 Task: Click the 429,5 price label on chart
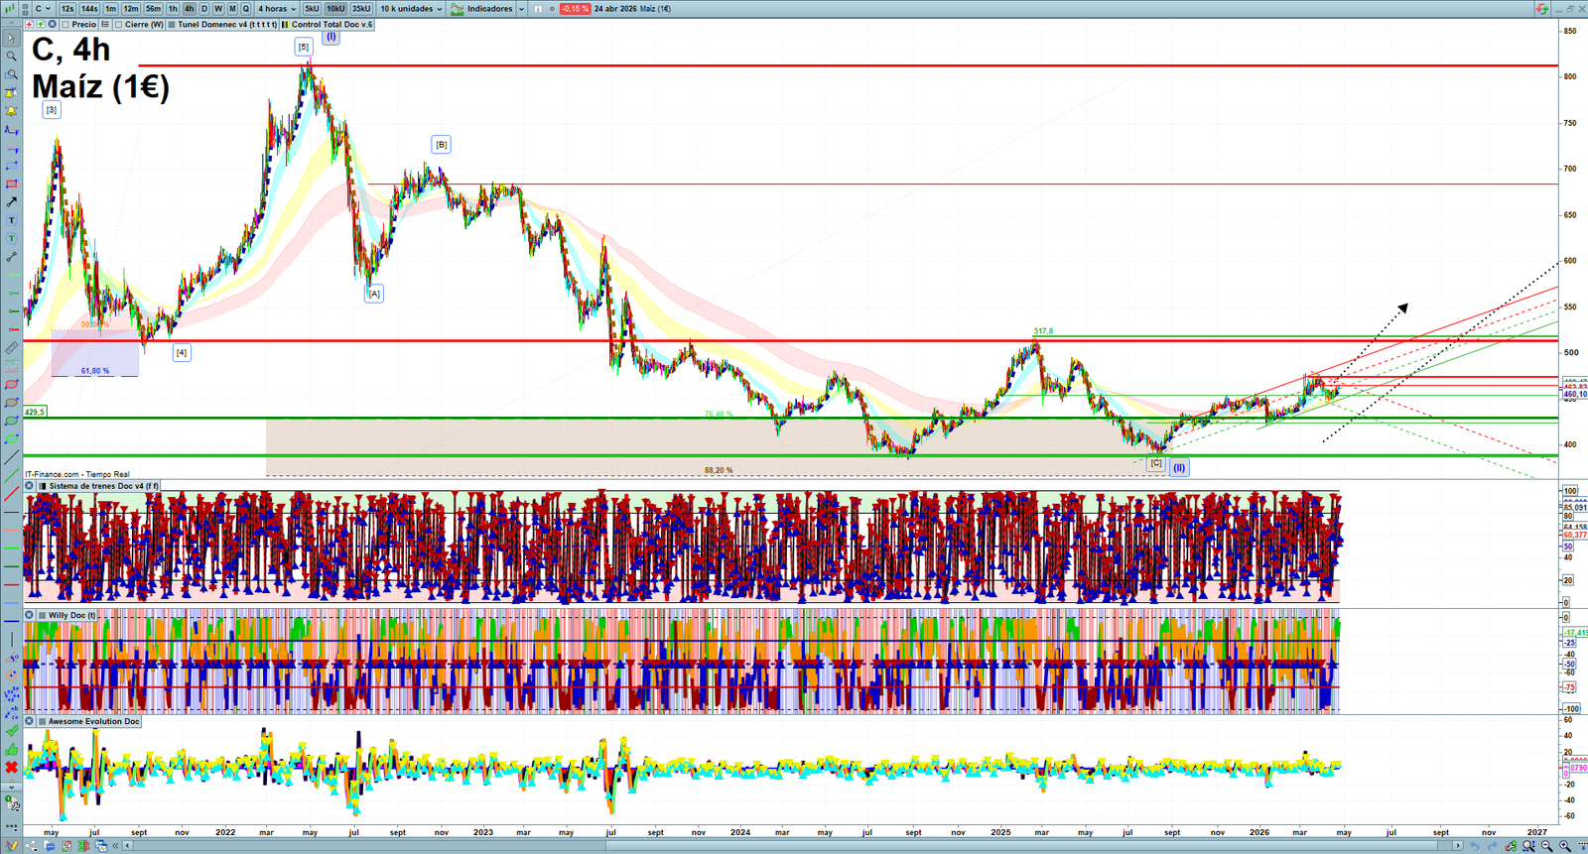coord(35,412)
